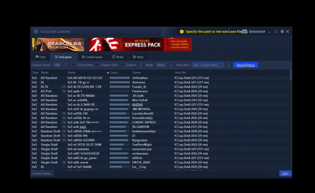The height and width of the screenshot is (193, 315).
Task: Go to the News tab
Action: pos(118,57)
